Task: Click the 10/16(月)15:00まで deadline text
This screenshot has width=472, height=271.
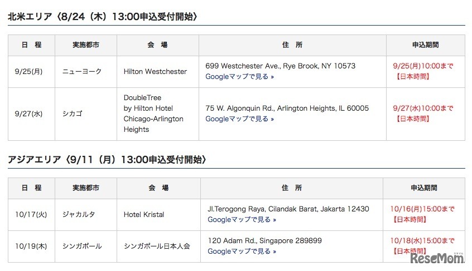Action: tap(422, 209)
